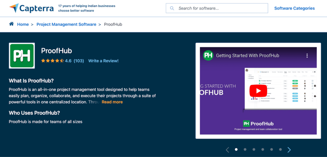Go to previous carousel slide arrow
The width and height of the screenshot is (327, 157).
[227, 150]
